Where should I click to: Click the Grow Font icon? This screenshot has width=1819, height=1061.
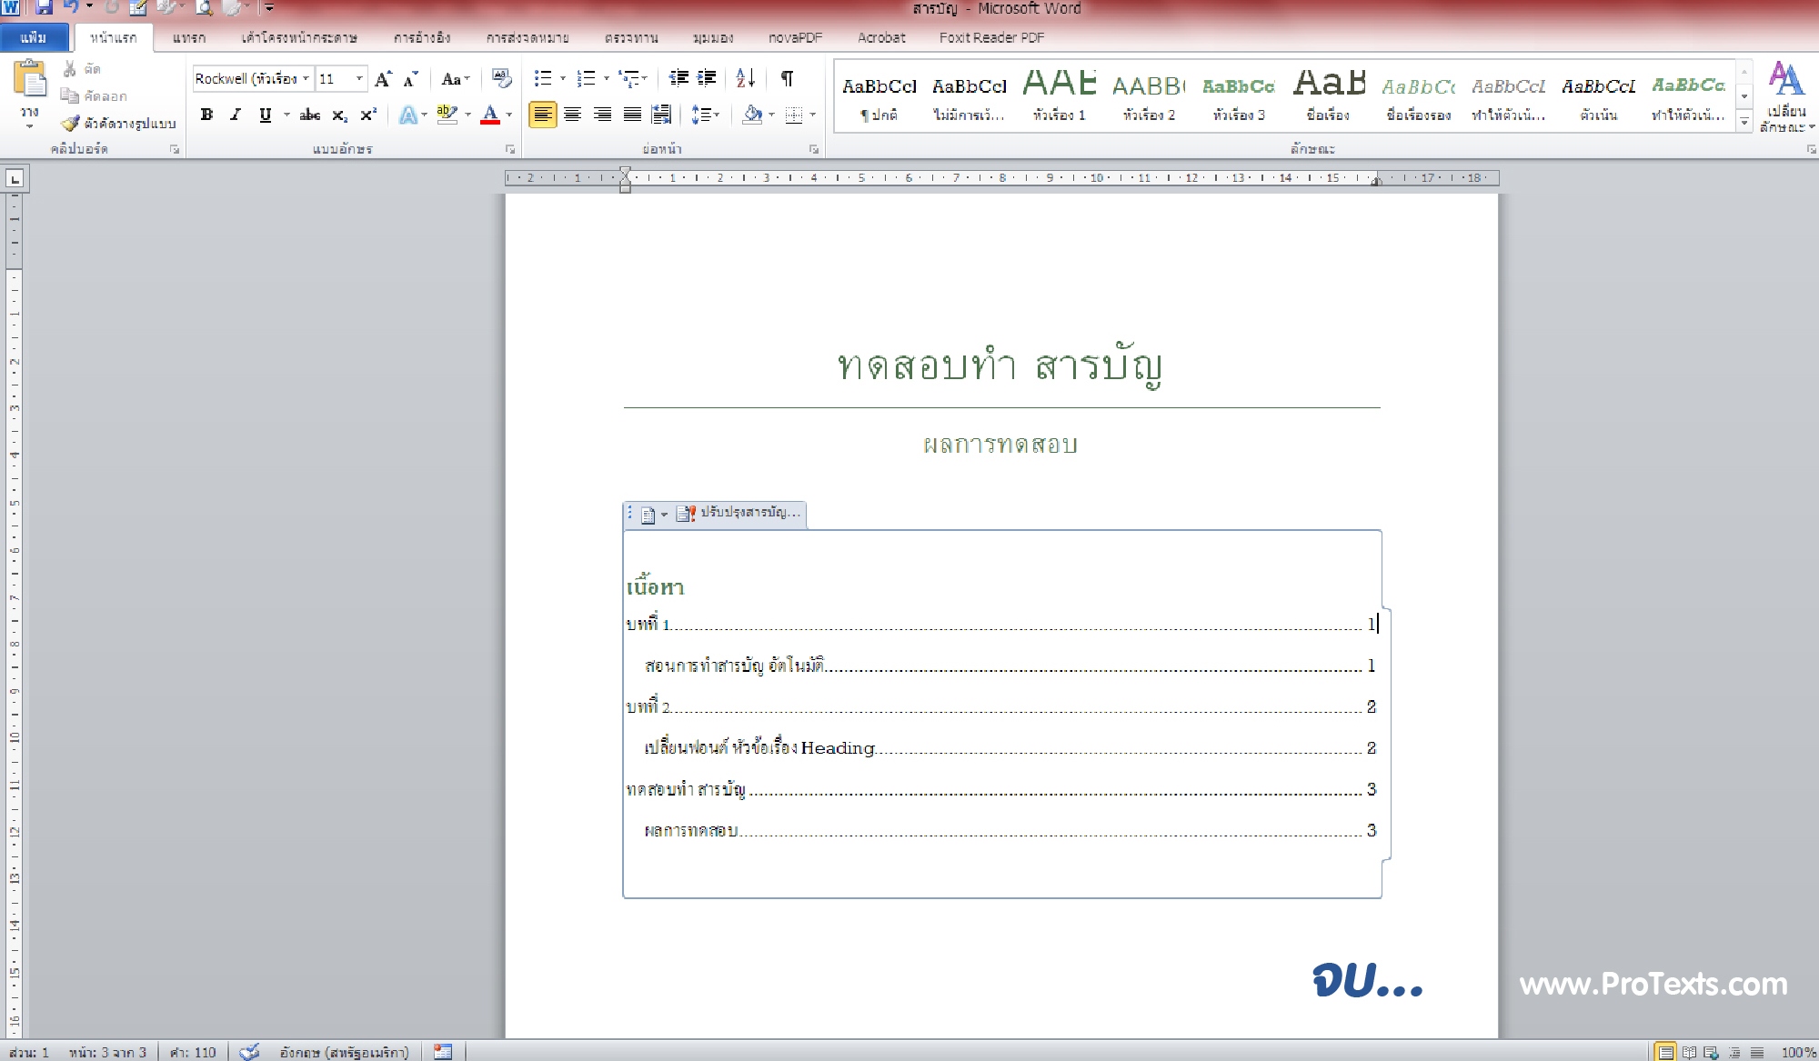[x=384, y=79]
